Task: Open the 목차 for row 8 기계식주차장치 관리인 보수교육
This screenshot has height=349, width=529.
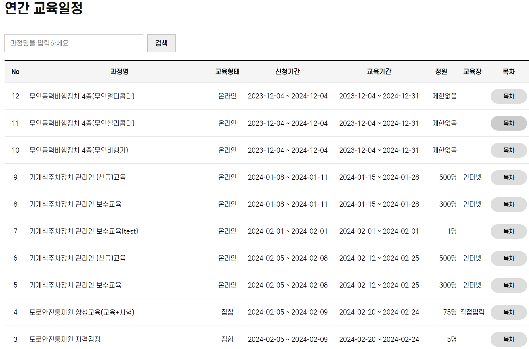Action: point(509,204)
